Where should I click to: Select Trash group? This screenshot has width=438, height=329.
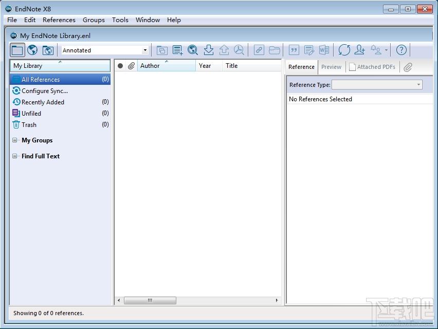pyautogui.click(x=60, y=124)
